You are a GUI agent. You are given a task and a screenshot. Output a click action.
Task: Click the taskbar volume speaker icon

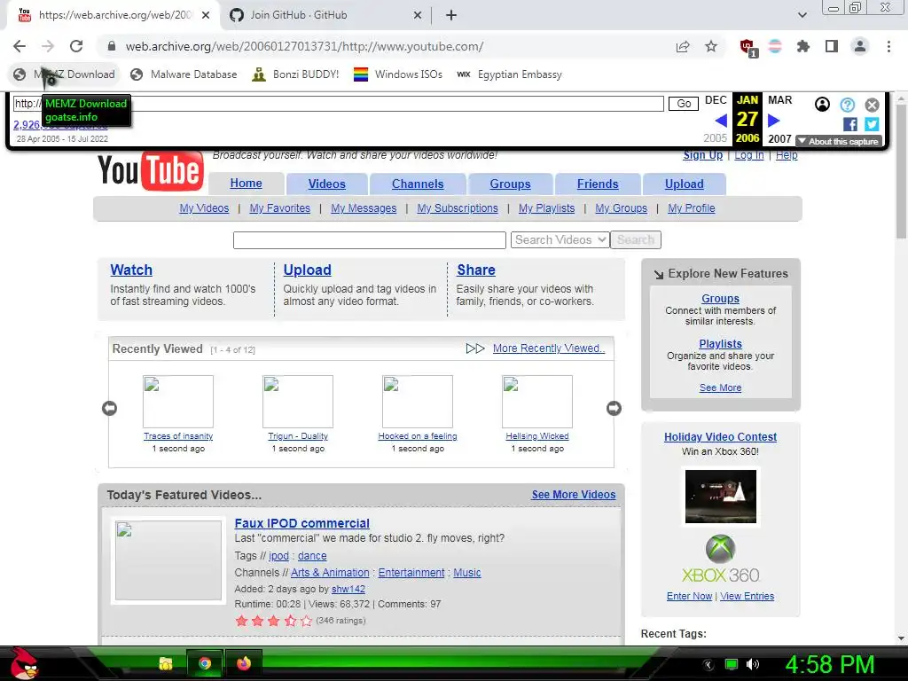click(753, 664)
